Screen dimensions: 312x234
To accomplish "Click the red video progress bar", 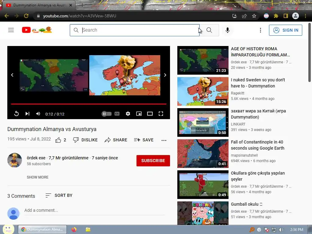I will [89, 104].
